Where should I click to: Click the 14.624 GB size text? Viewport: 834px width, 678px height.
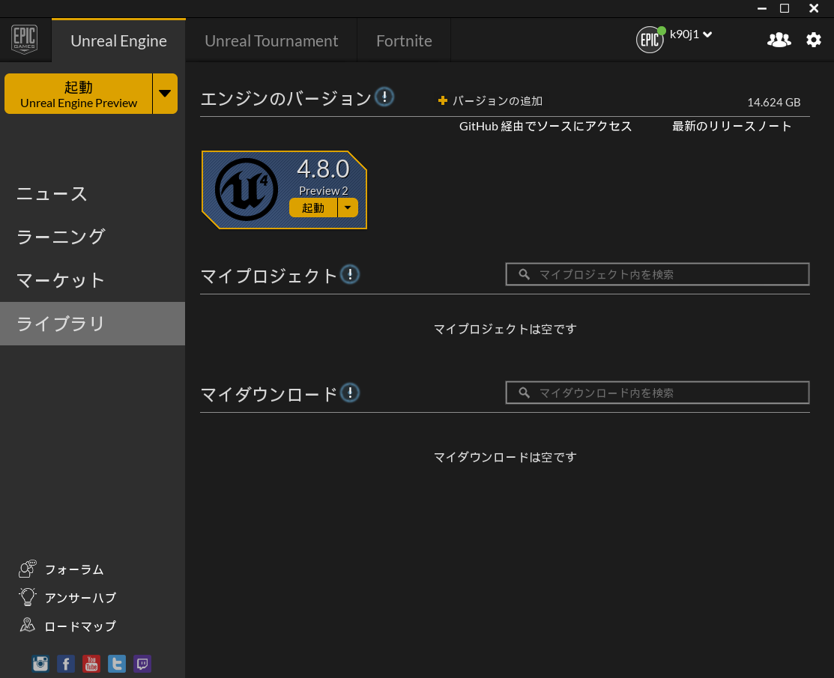pyautogui.click(x=774, y=102)
